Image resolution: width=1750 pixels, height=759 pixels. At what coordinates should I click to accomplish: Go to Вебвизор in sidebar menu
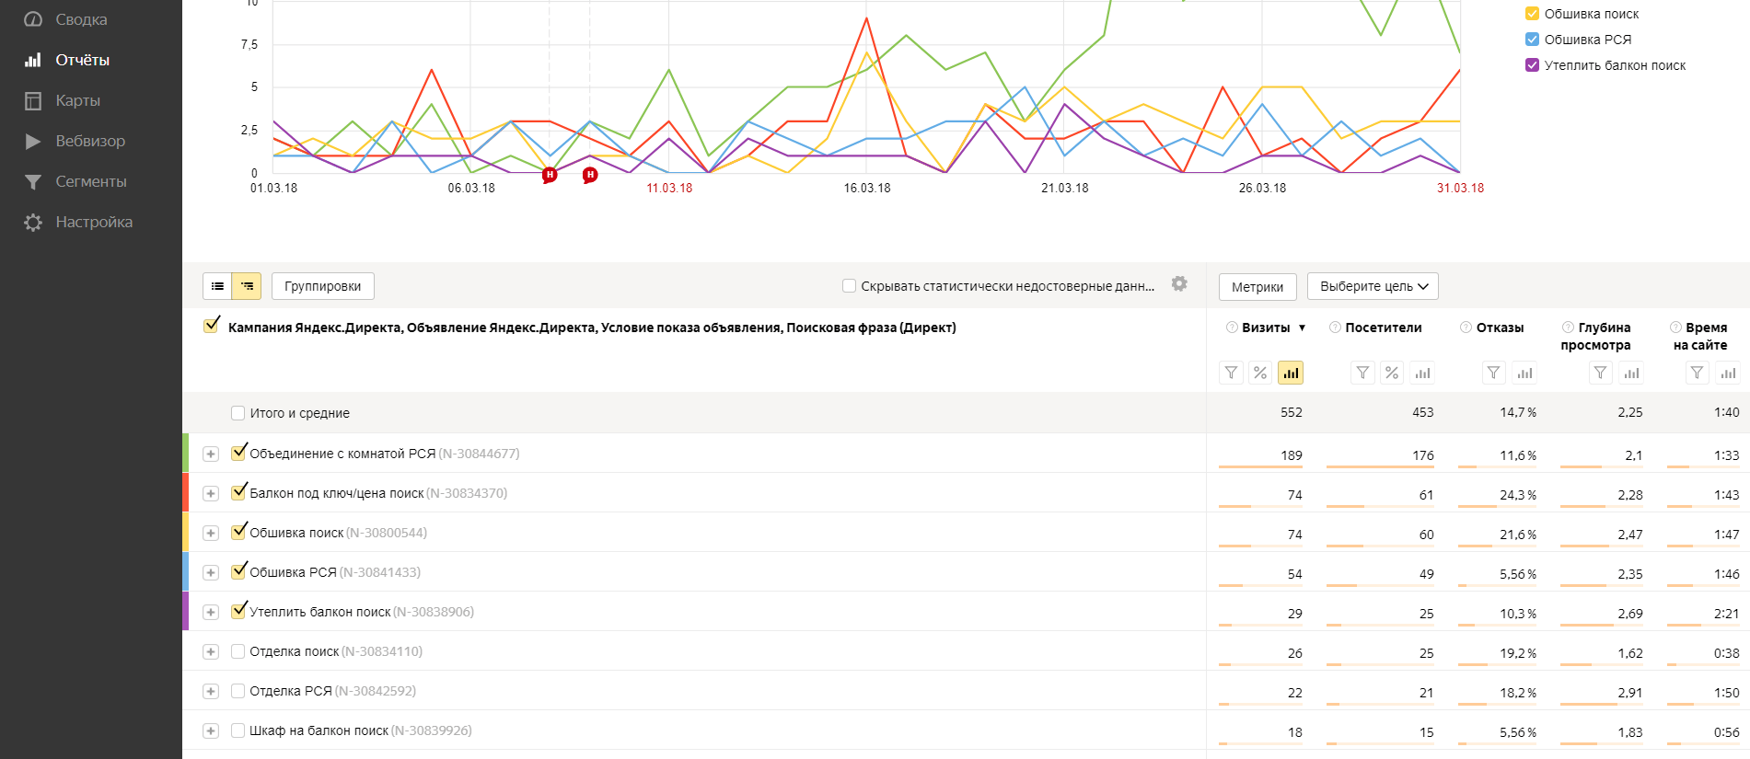[x=90, y=141]
